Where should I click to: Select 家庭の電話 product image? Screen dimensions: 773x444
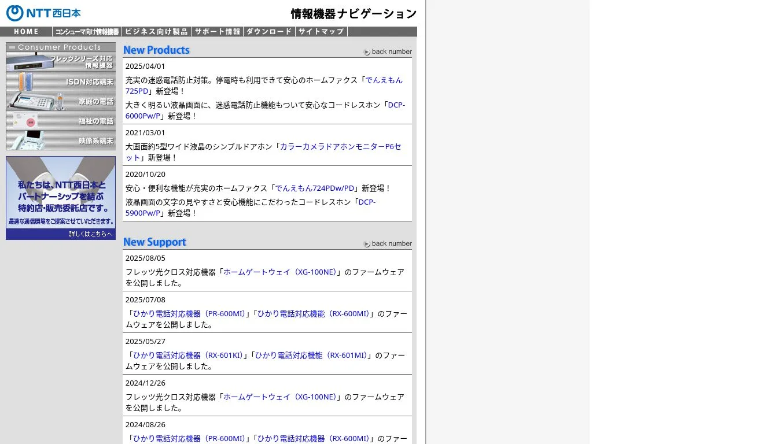pyautogui.click(x=61, y=101)
